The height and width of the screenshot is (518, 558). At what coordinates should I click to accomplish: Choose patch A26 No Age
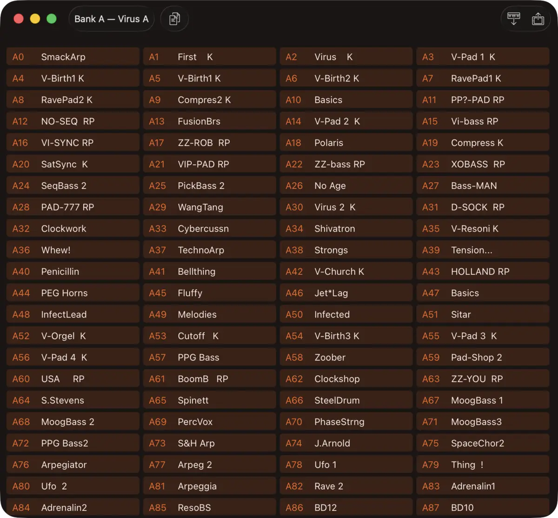(x=346, y=186)
